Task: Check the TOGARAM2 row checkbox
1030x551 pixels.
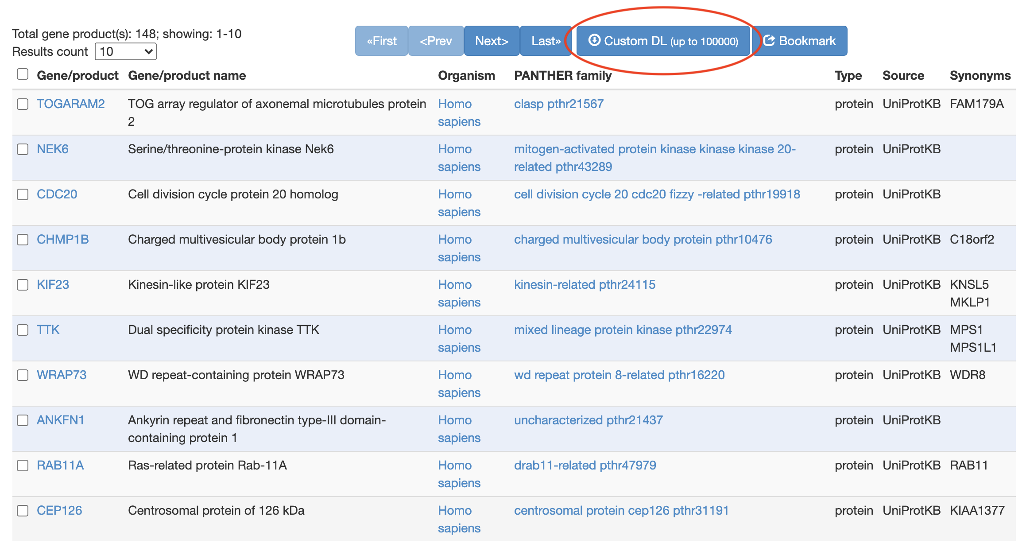Action: point(23,104)
